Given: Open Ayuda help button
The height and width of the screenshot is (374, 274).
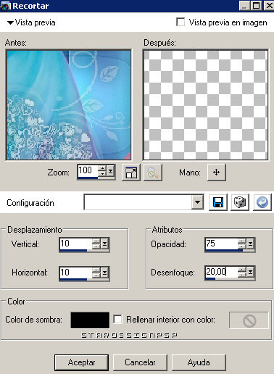Looking at the screenshot, I should click(199, 362).
